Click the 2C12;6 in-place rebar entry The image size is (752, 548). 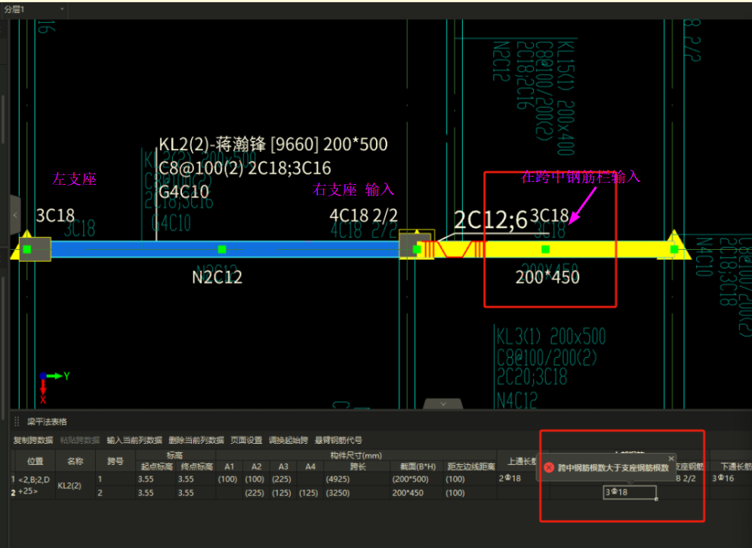[x=491, y=220]
